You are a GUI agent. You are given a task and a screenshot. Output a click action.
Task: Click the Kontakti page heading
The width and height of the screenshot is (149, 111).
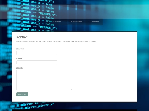(x=22, y=37)
